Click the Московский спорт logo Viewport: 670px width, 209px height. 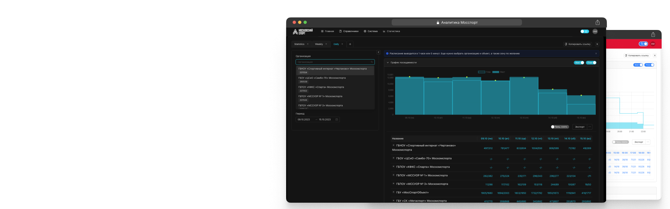point(303,32)
